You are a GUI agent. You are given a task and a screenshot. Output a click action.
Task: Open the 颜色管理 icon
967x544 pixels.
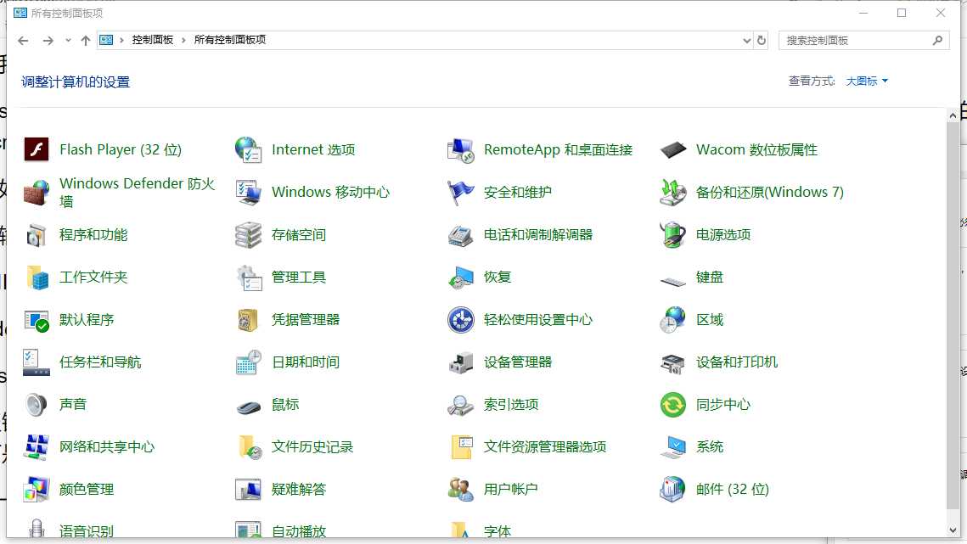click(37, 490)
